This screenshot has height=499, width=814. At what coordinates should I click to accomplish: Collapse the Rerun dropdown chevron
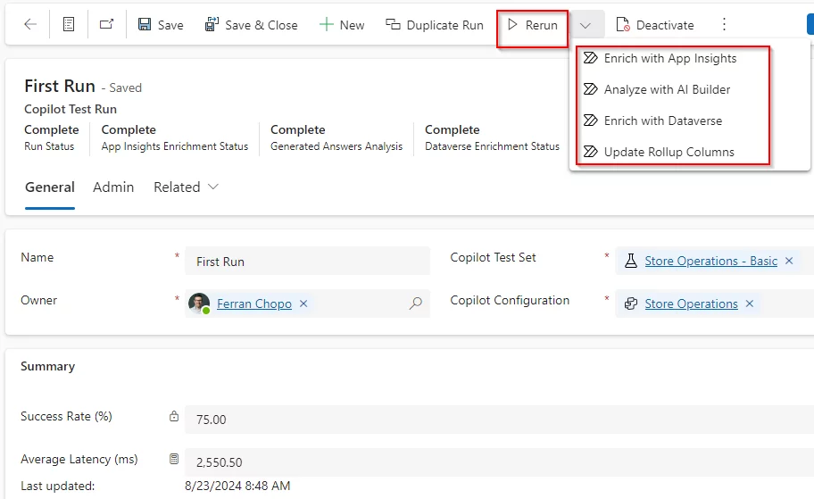coord(586,25)
